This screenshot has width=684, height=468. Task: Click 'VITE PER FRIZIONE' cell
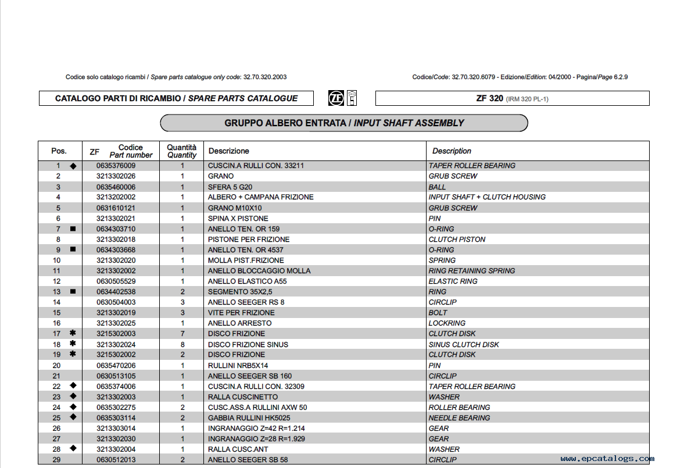241,313
